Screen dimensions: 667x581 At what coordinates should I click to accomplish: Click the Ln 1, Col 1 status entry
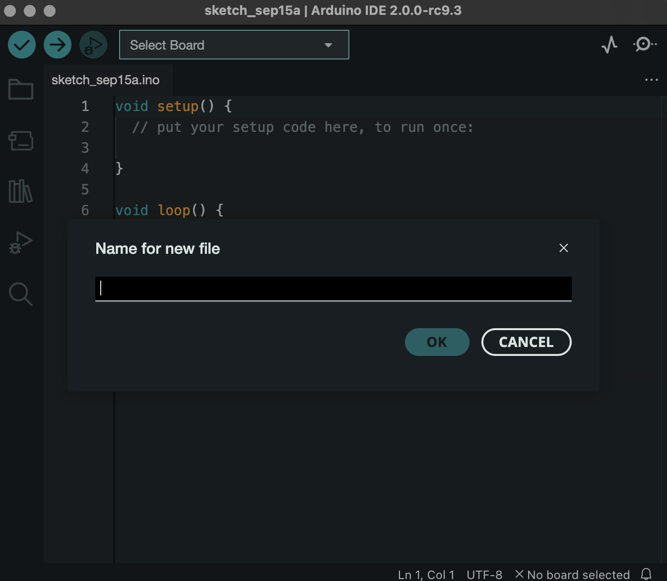coord(426,575)
